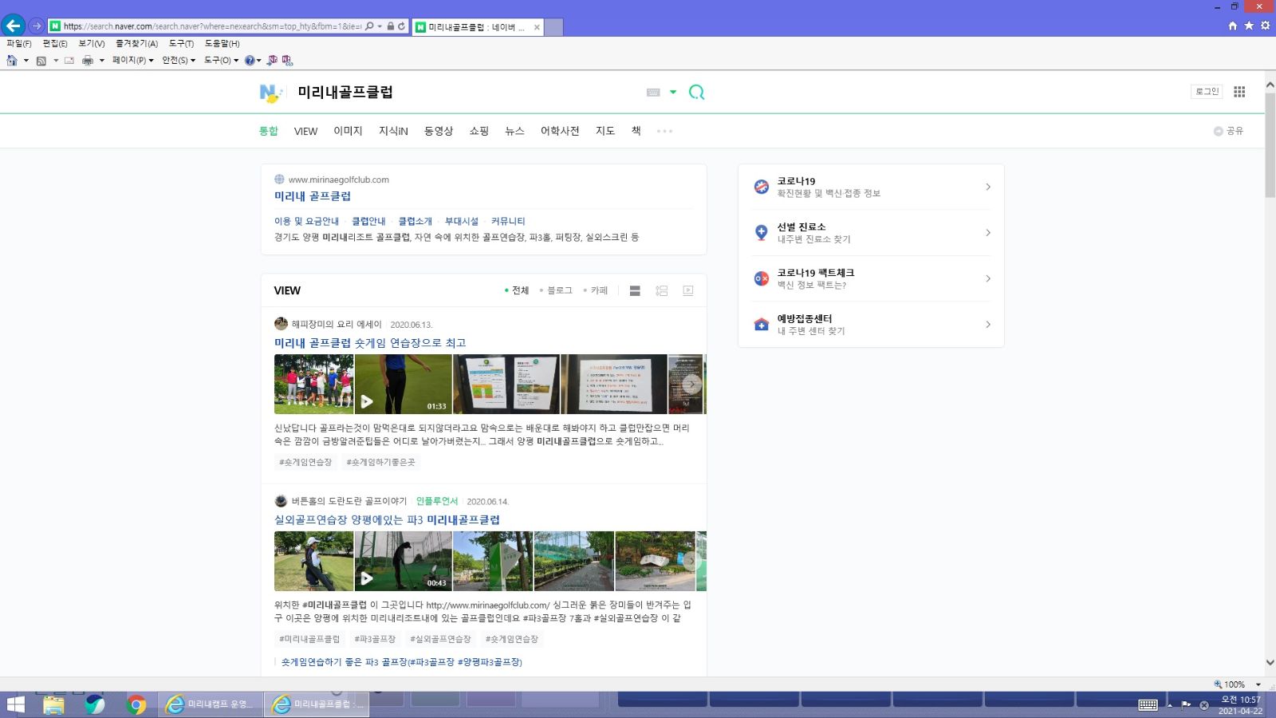Click the Naver logo
The height and width of the screenshot is (718, 1276).
tap(270, 93)
